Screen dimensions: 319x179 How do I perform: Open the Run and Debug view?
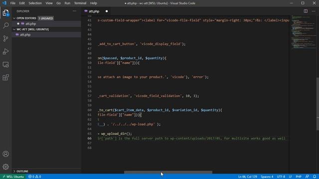[x=5, y=52]
